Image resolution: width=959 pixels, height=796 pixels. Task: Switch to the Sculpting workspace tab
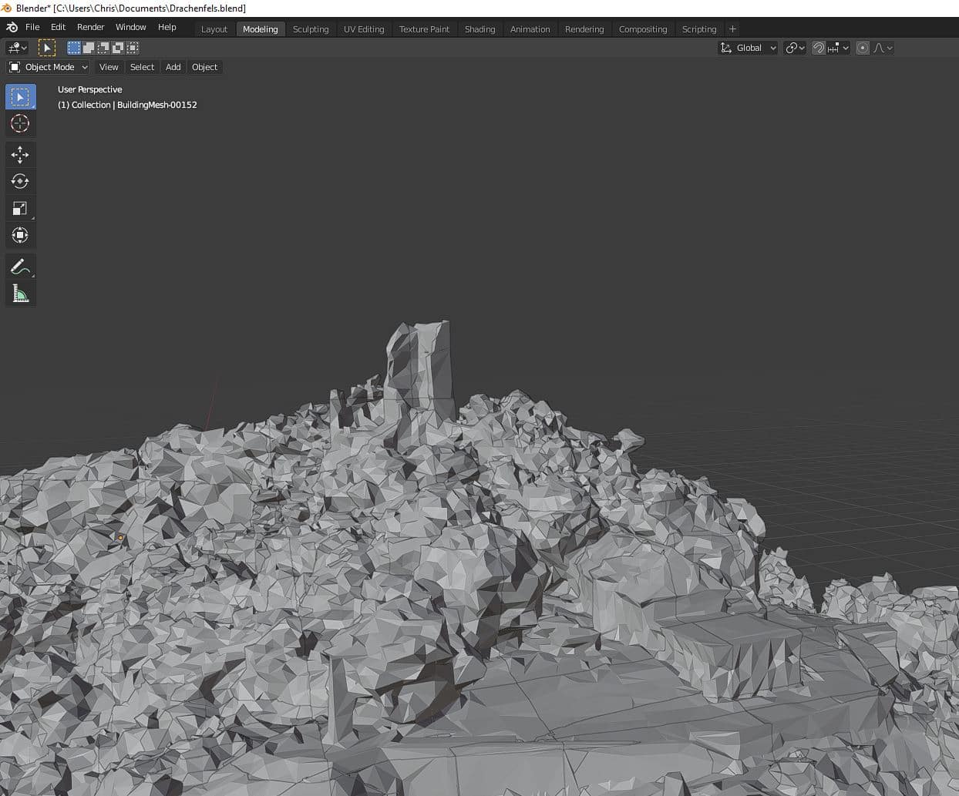[x=311, y=29]
